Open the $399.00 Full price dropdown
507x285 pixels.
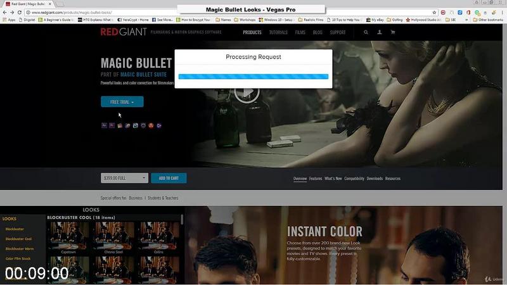(x=124, y=178)
